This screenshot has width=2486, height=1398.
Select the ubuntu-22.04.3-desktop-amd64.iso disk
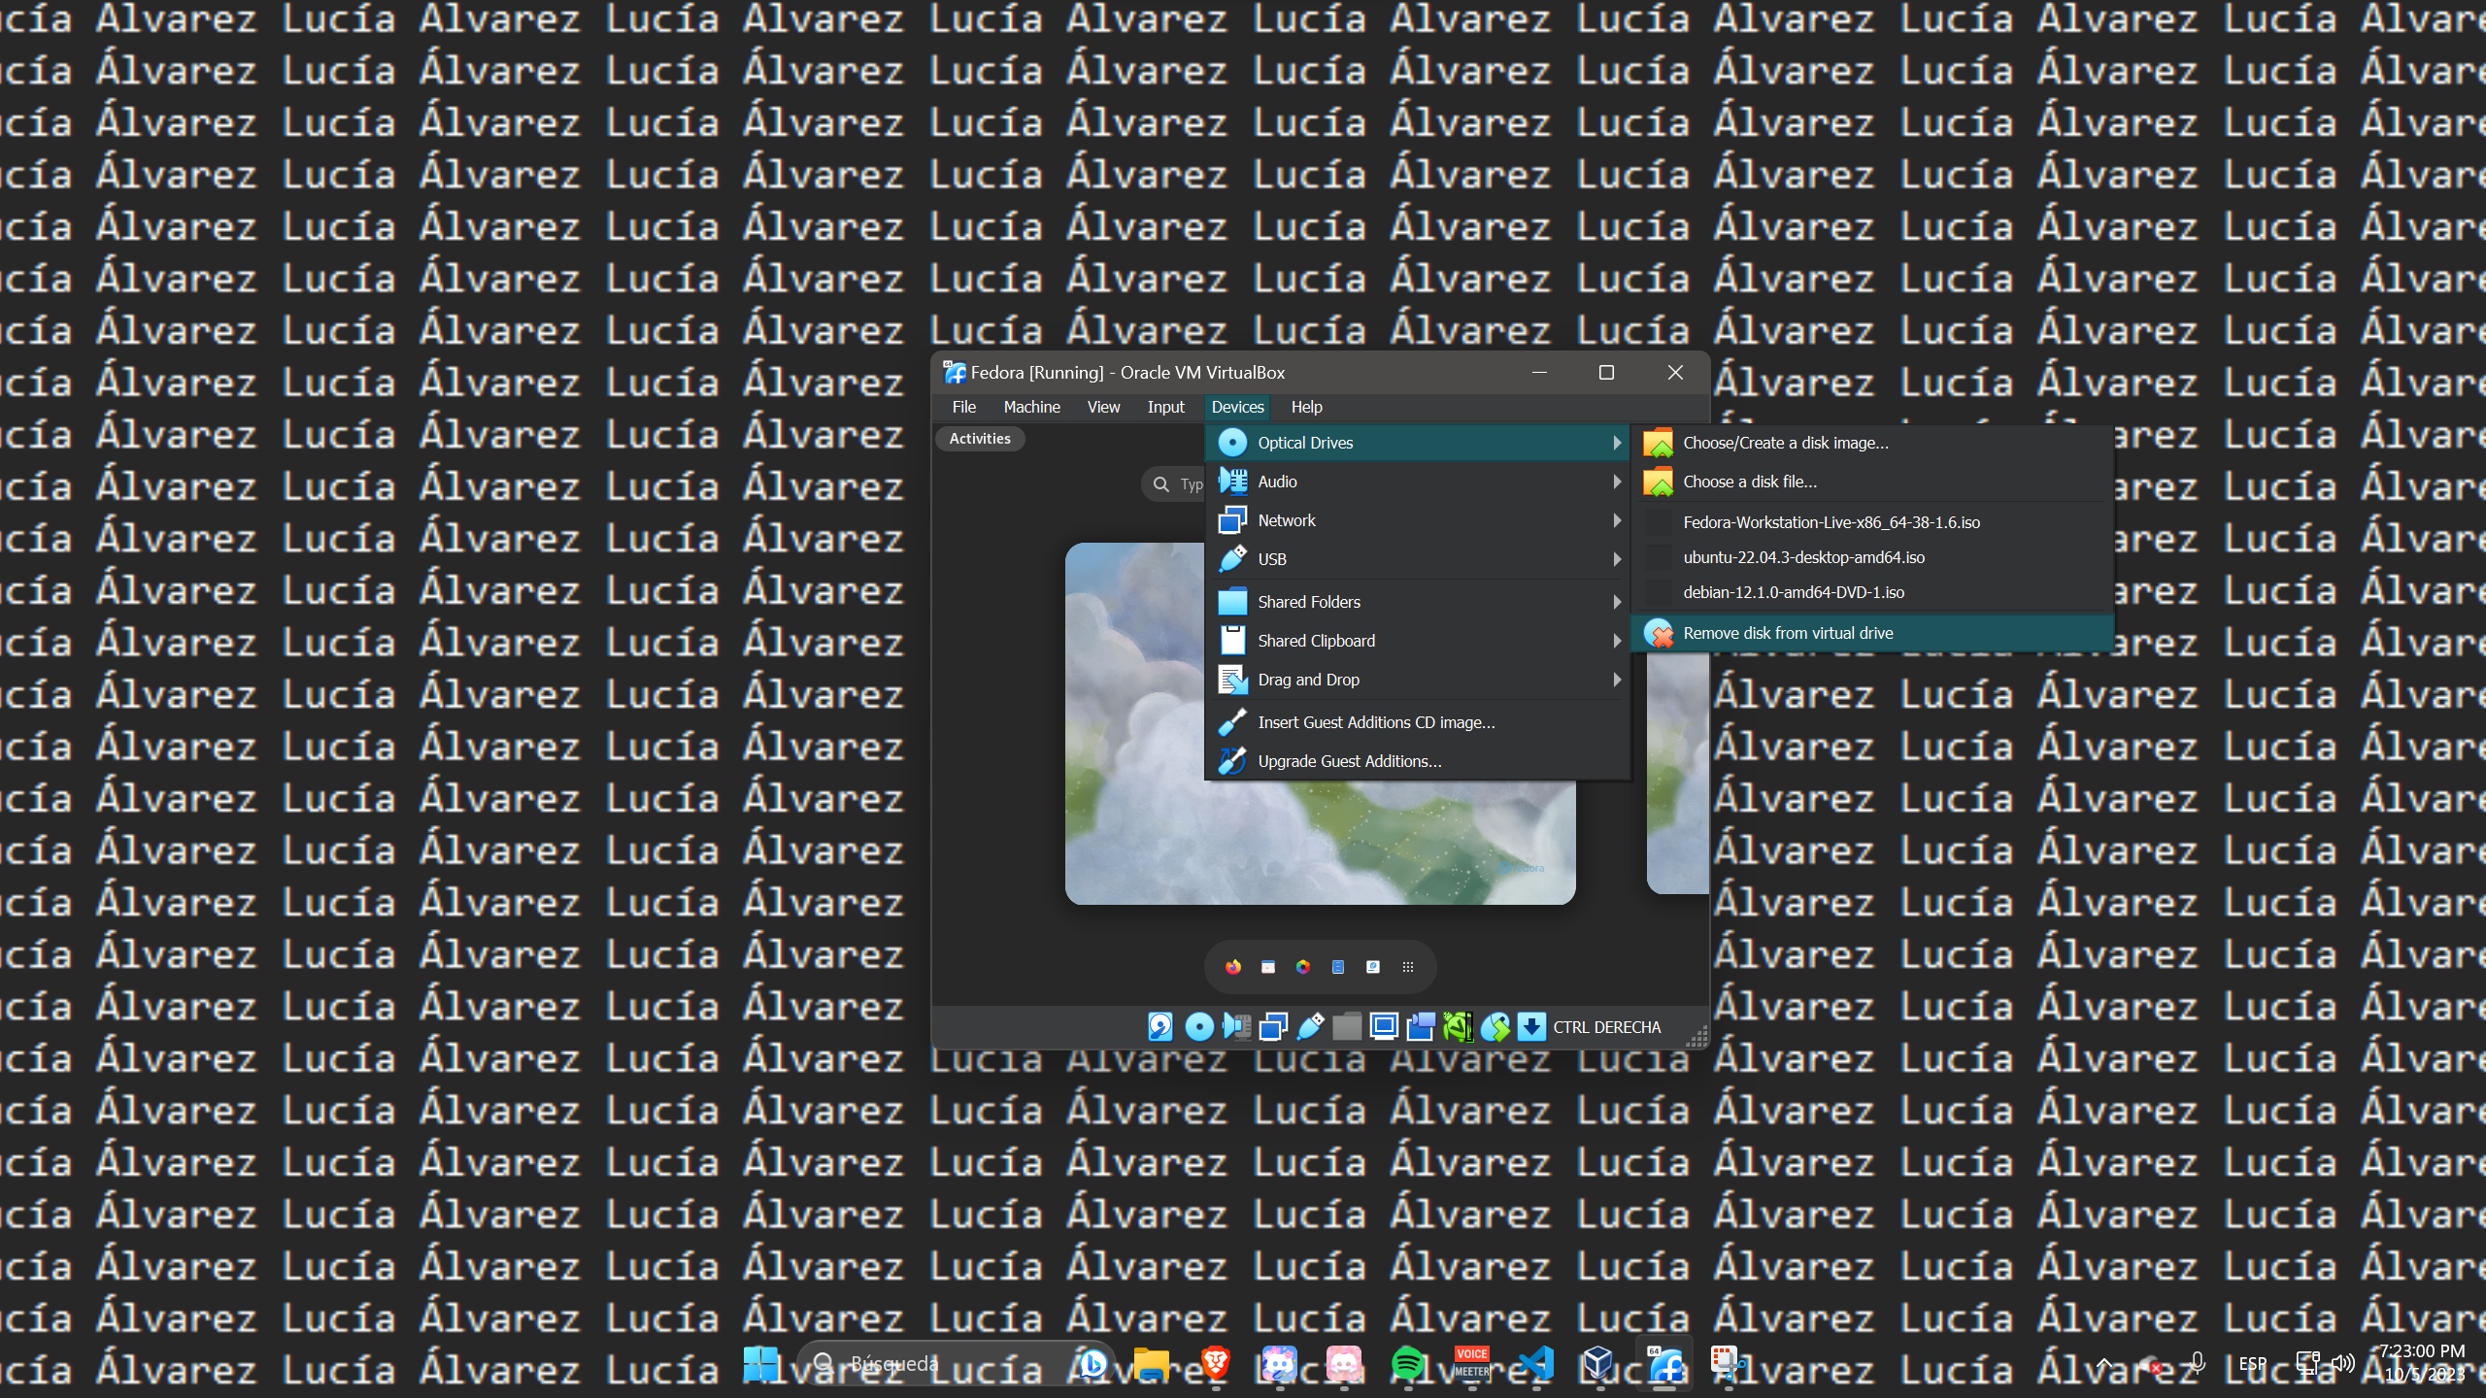tap(1803, 557)
